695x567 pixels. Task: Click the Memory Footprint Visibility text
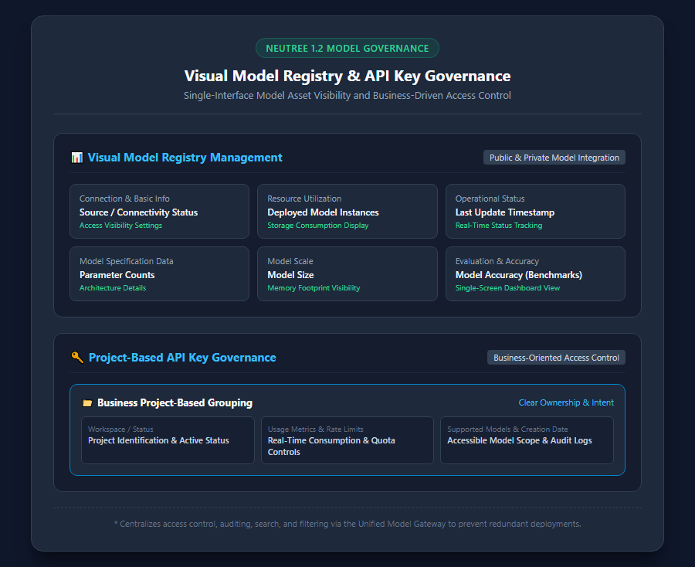(x=314, y=288)
